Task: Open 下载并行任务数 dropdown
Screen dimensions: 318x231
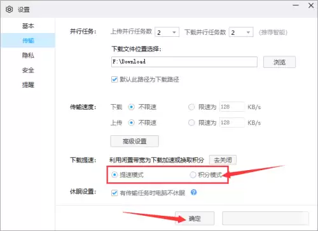Action: [241, 32]
